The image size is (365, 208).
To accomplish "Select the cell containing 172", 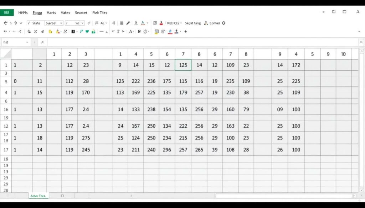I will click(296, 65).
